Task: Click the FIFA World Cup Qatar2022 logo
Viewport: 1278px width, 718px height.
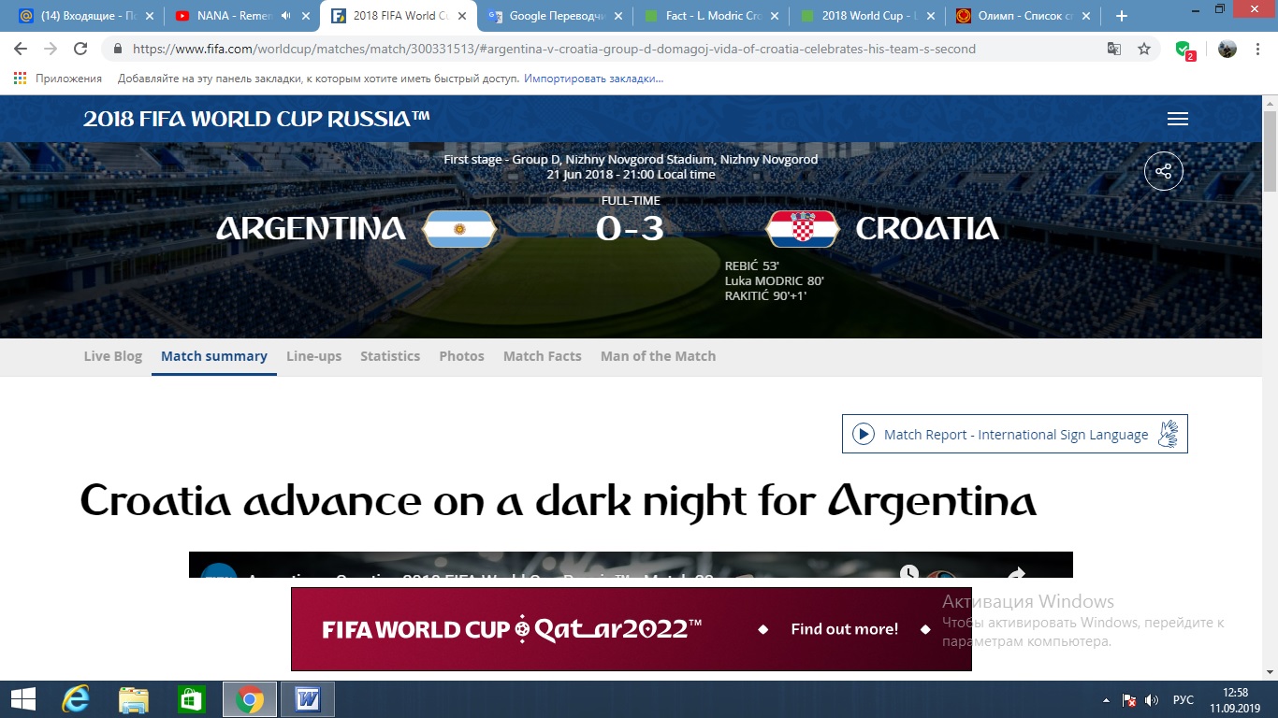Action: (x=512, y=629)
